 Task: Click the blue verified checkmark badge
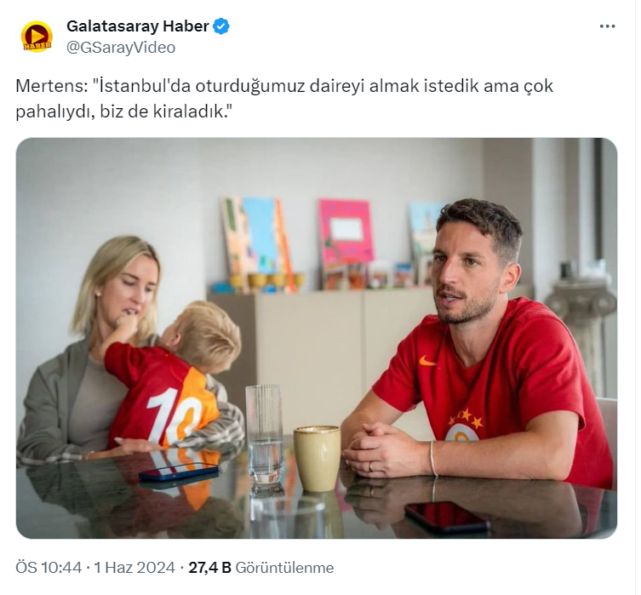pyautogui.click(x=221, y=26)
